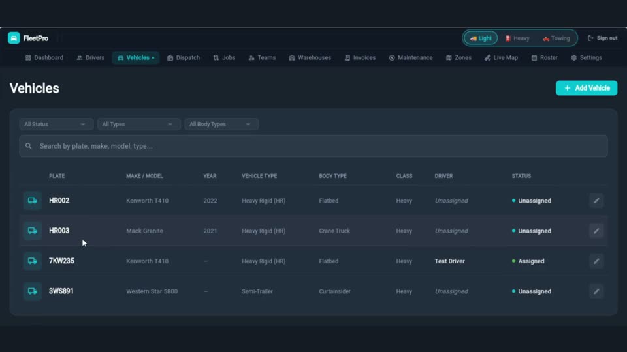Click the STATUS column header
This screenshot has width=627, height=352.
point(521,176)
